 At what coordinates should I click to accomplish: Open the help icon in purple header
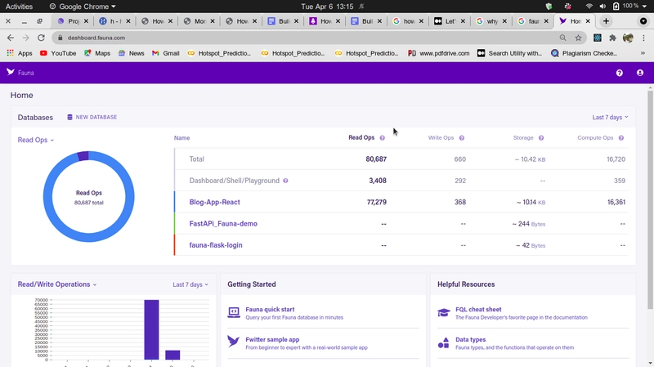[620, 73]
